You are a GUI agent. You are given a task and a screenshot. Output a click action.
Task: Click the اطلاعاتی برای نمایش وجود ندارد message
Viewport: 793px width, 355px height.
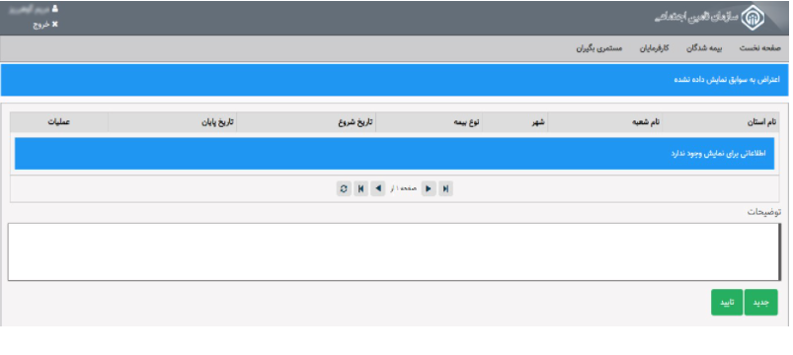394,154
